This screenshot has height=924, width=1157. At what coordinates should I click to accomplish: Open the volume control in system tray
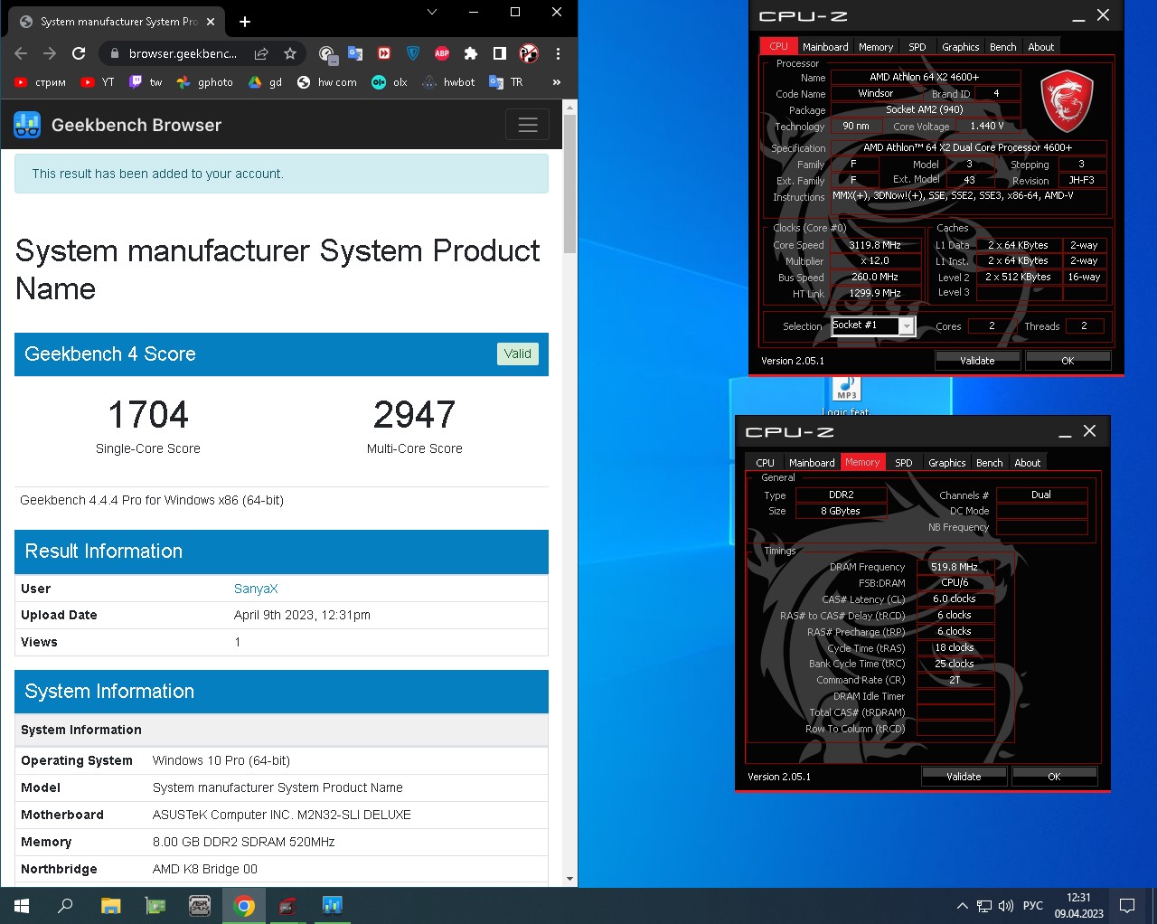click(1006, 905)
